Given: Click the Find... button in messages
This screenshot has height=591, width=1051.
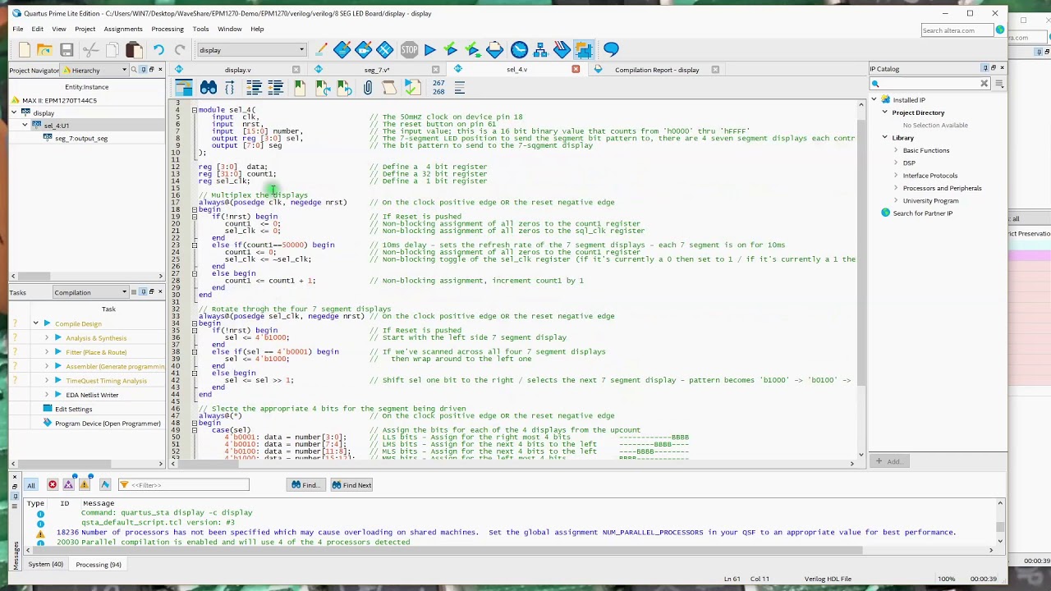Looking at the screenshot, I should [x=305, y=485].
